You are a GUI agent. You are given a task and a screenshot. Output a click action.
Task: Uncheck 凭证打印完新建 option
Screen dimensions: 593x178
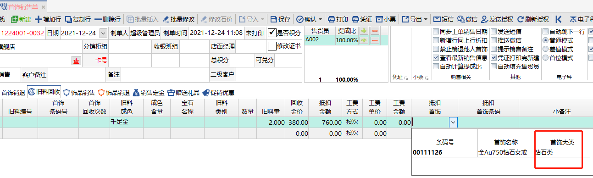[x=493, y=58]
